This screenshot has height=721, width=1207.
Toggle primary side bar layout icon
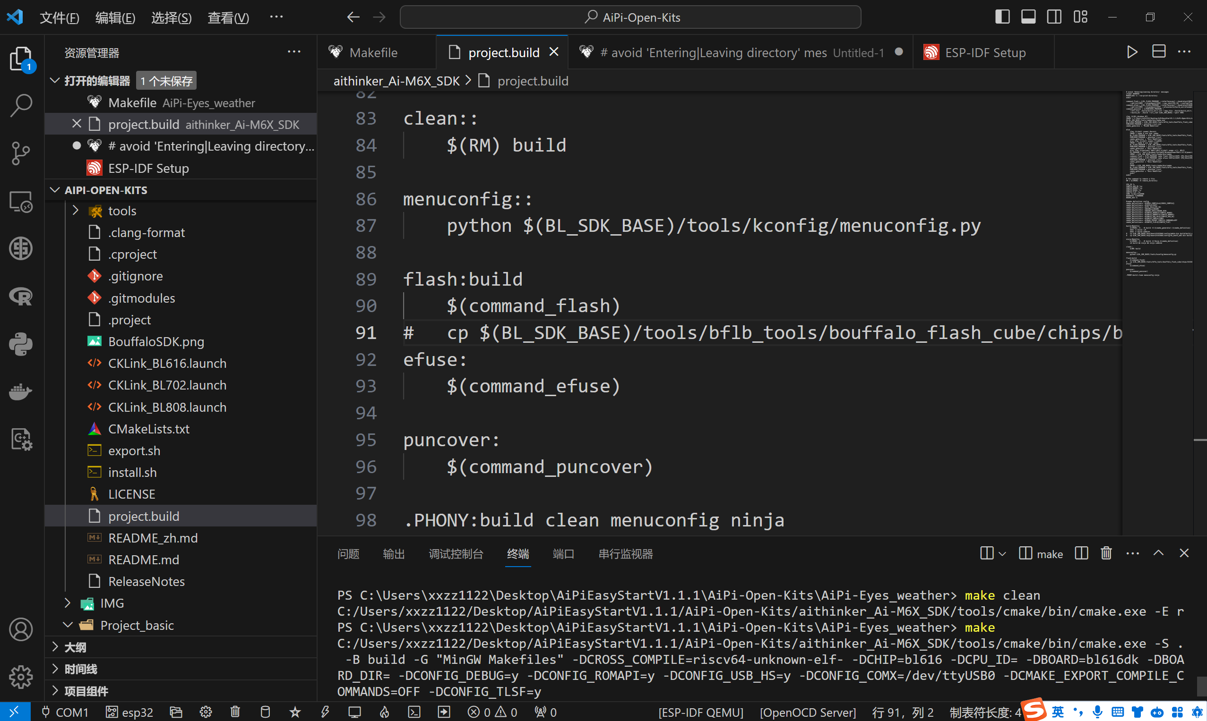coord(1002,17)
